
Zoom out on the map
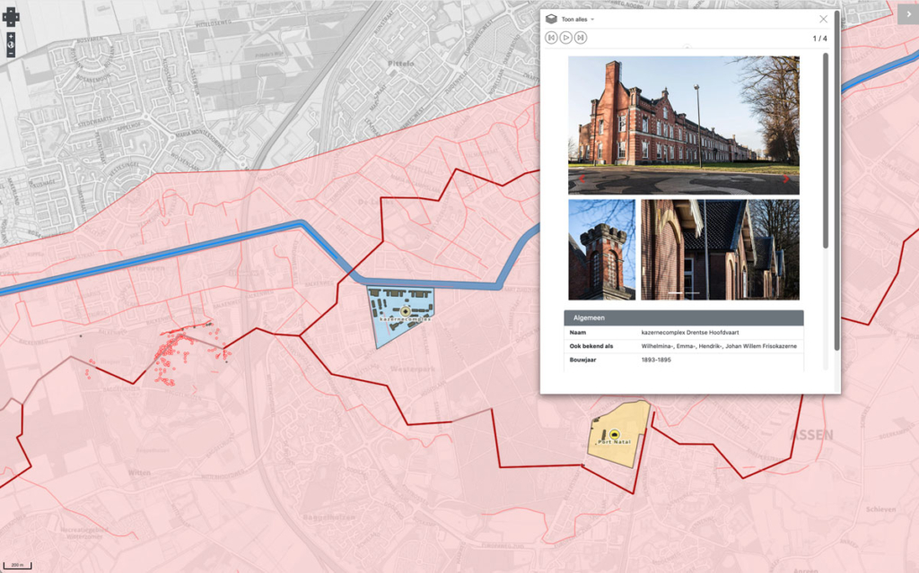point(11,54)
